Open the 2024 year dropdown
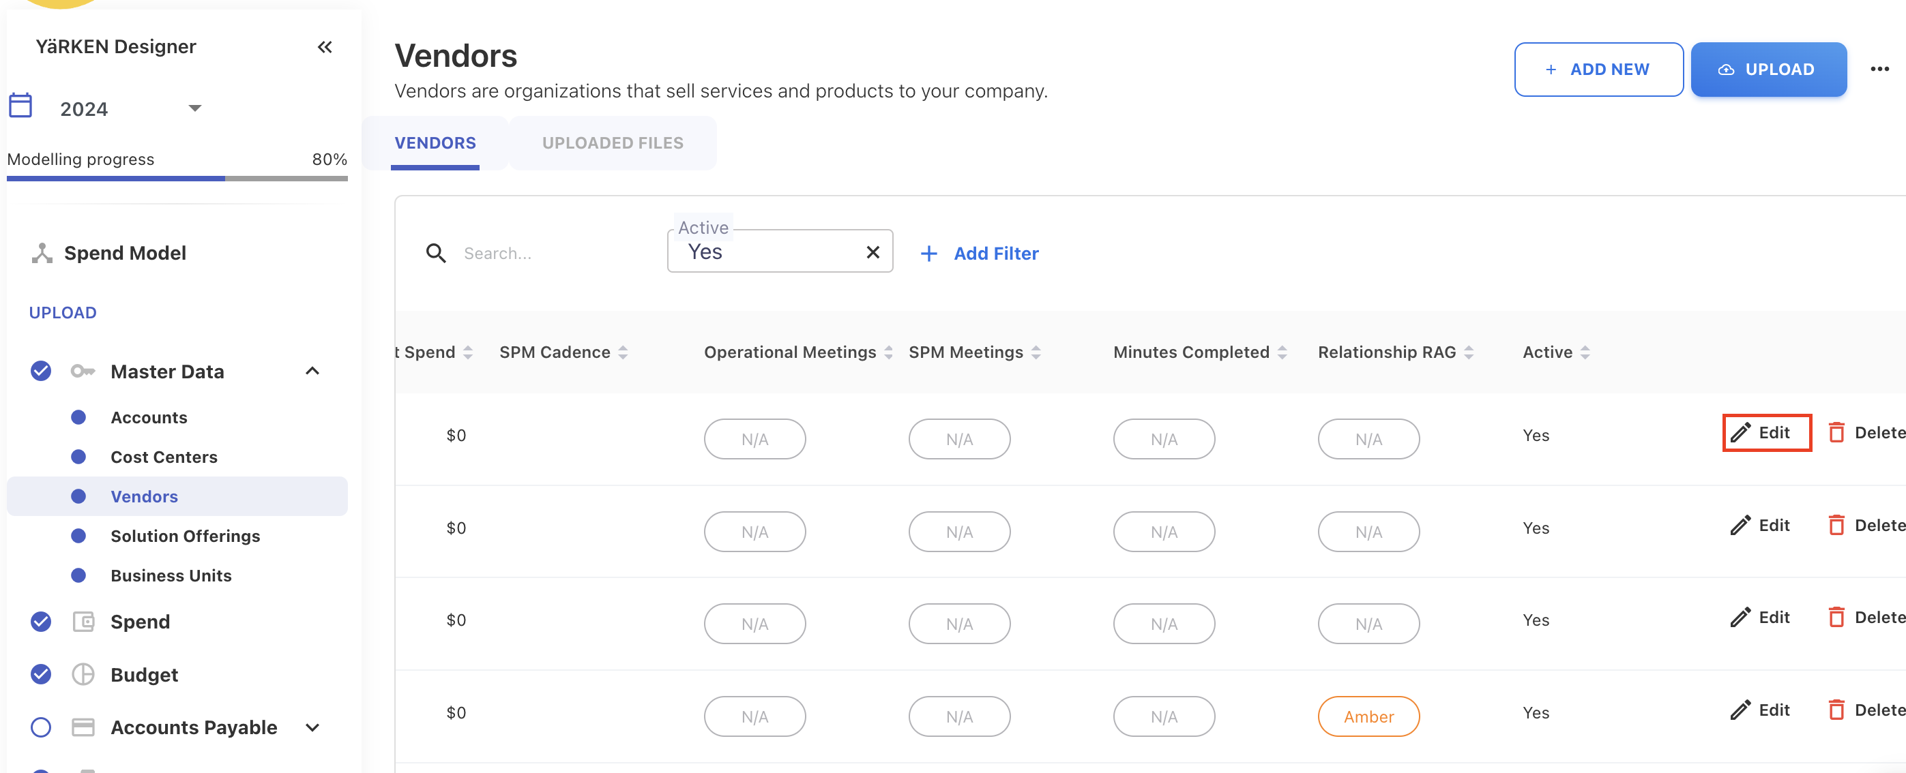Screen dimensions: 1906x773 click(x=194, y=108)
